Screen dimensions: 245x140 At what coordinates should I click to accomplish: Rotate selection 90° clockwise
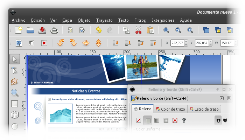coord(73,43)
